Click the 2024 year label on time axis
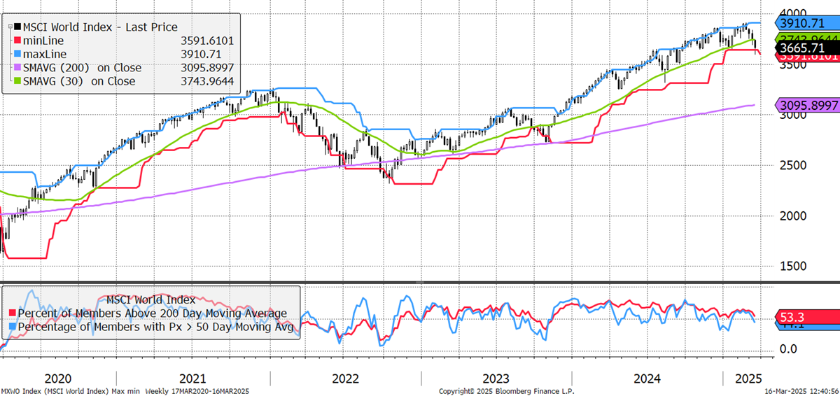This screenshot has height=396, width=840. click(x=647, y=379)
